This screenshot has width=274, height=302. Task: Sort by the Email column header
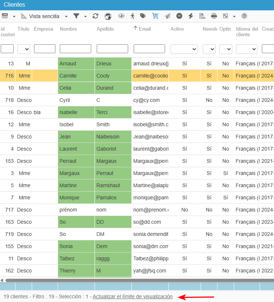coord(145,29)
